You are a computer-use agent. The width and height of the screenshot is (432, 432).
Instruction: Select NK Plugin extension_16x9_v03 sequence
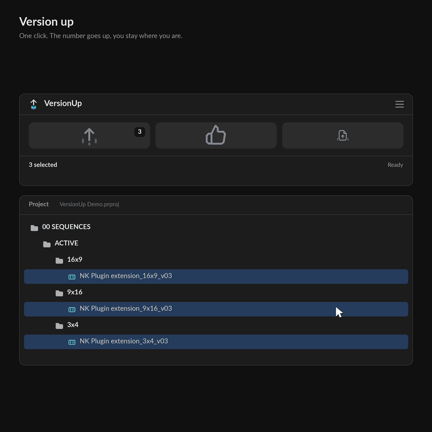[216, 276]
